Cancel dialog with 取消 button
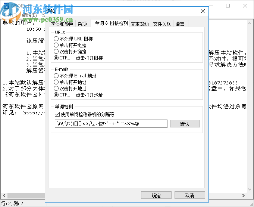This screenshot has width=254, height=207. click(190, 195)
